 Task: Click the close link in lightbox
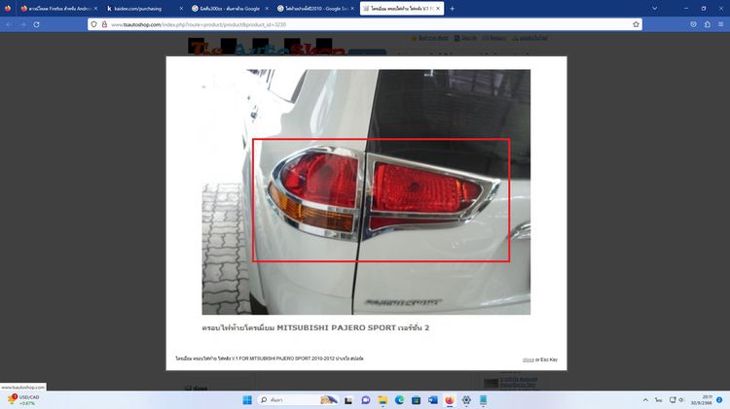[528, 359]
